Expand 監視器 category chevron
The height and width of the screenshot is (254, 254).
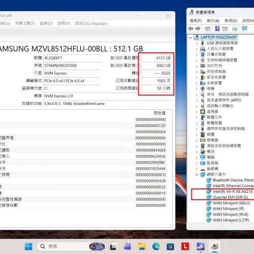pyautogui.click(x=197, y=163)
